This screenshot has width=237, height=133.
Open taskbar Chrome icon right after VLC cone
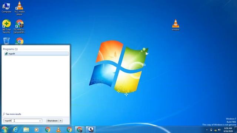coord(69,130)
